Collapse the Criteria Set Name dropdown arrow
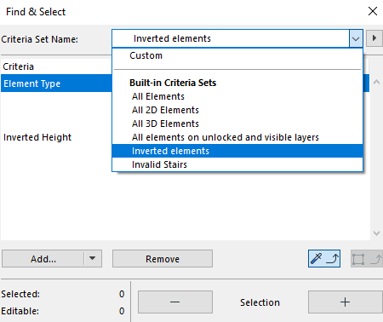383x322 pixels. tap(356, 38)
